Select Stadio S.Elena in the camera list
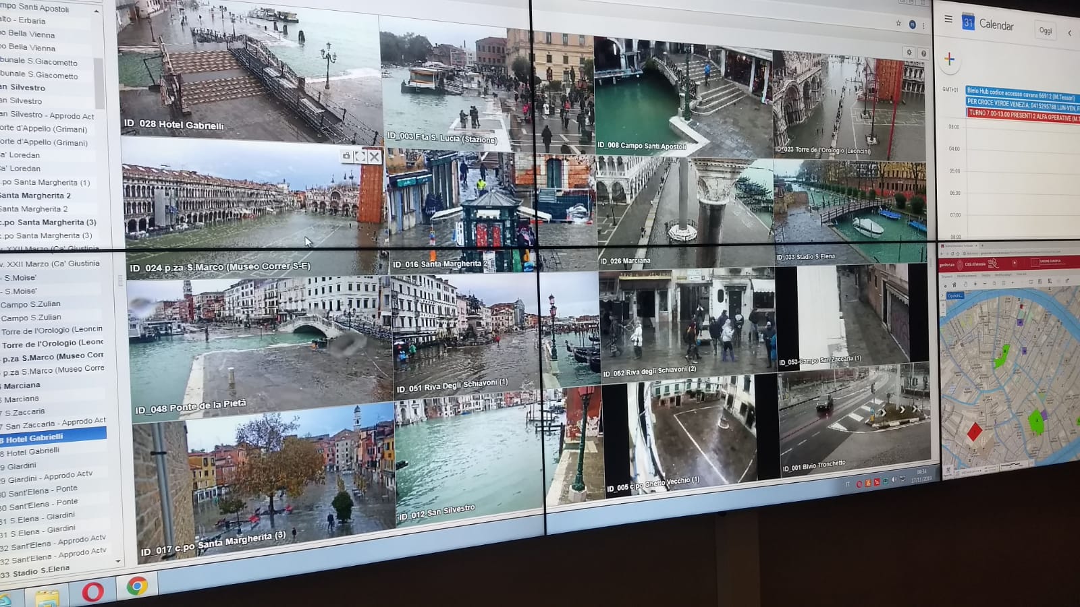Viewport: 1080px width, 607px height. coord(40,571)
